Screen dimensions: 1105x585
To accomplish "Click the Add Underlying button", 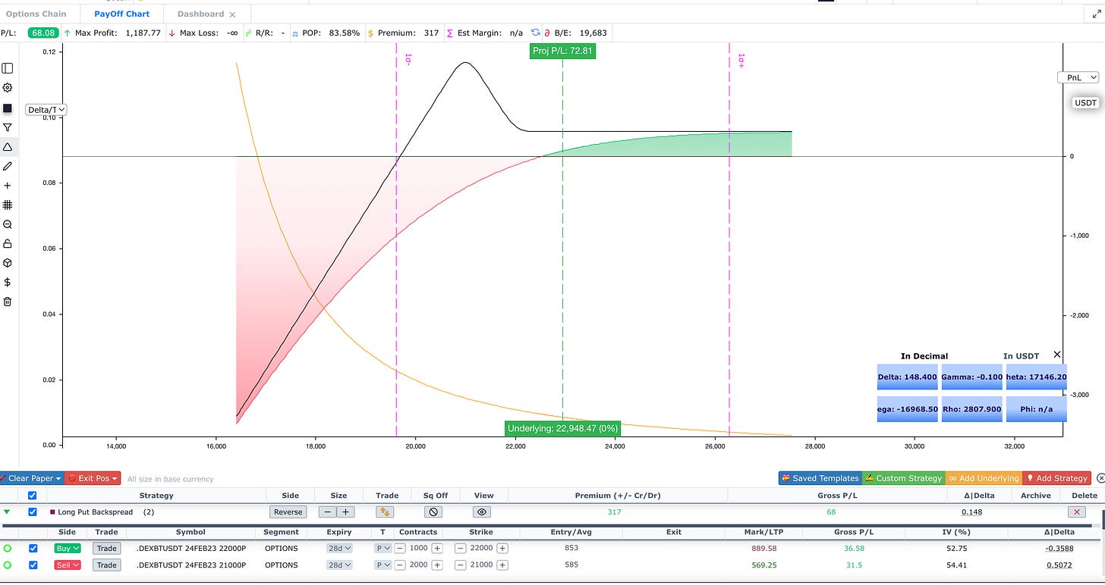I will point(984,478).
